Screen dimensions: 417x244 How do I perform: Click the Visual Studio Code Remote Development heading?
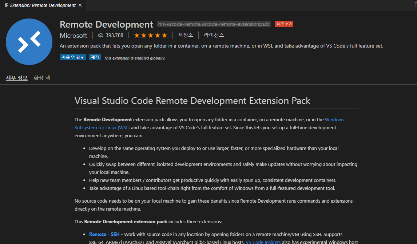192,101
